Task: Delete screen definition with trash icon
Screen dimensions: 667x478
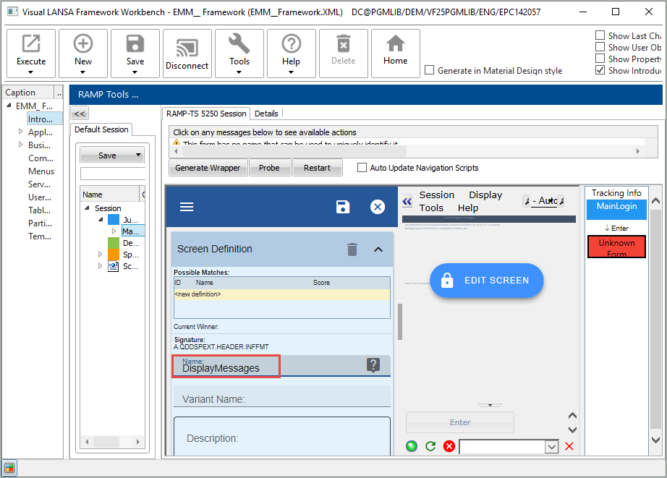Action: click(352, 249)
